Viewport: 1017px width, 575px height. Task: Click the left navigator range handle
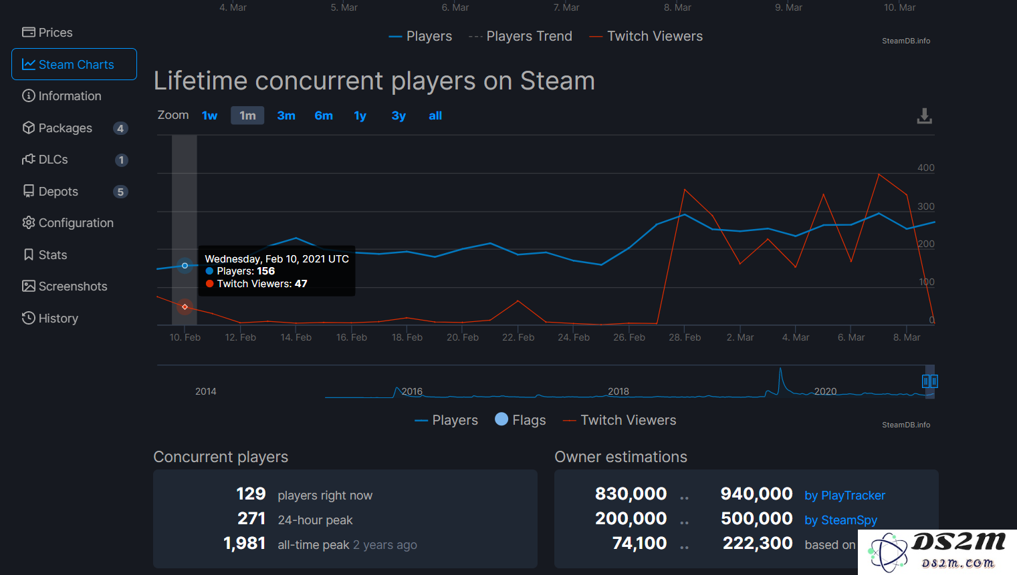click(926, 381)
